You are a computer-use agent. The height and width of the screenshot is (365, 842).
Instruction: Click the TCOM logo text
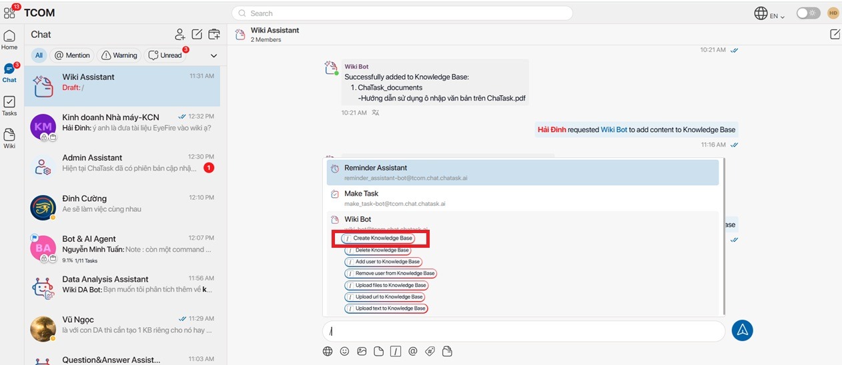click(39, 13)
